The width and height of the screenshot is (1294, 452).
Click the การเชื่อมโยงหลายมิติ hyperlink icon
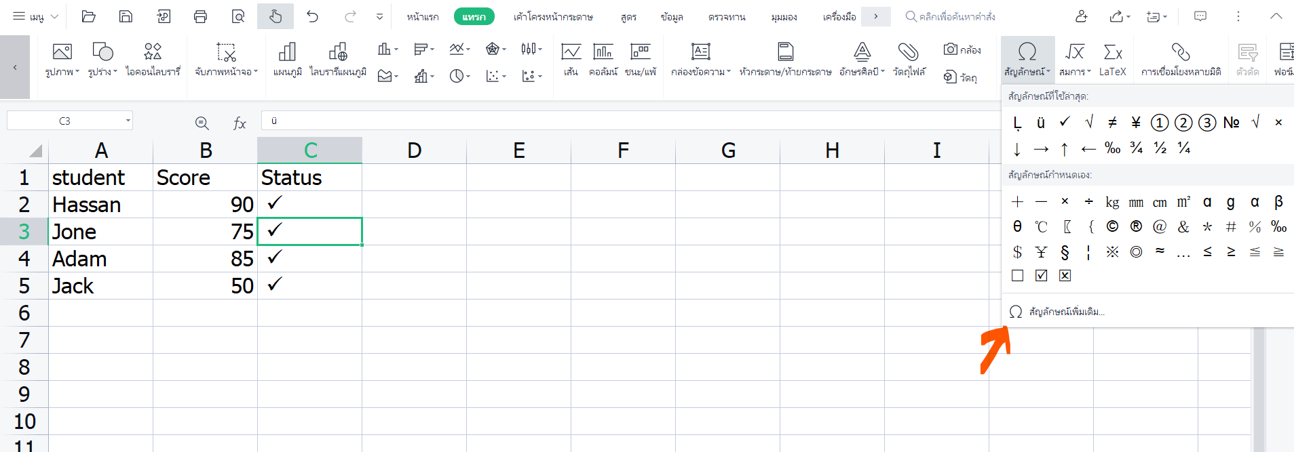(x=1181, y=58)
